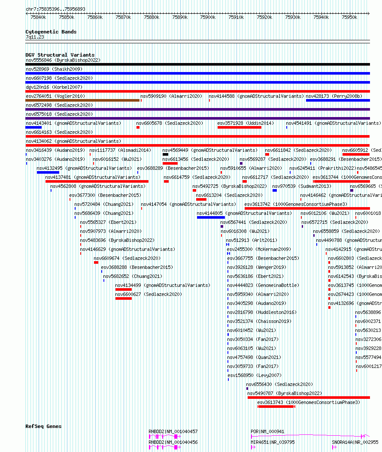
Task: Open nsv6612717 (Sedlazeck2020) variant
Action: (276, 177)
